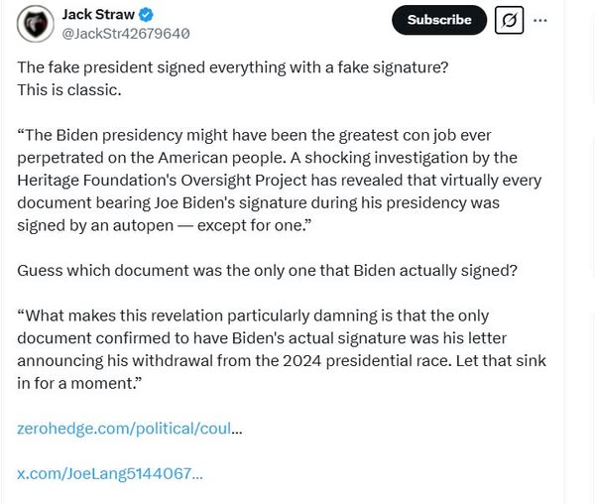Open the three-dot more options menu
Image resolution: width=595 pixels, height=504 pixels.
[540, 20]
